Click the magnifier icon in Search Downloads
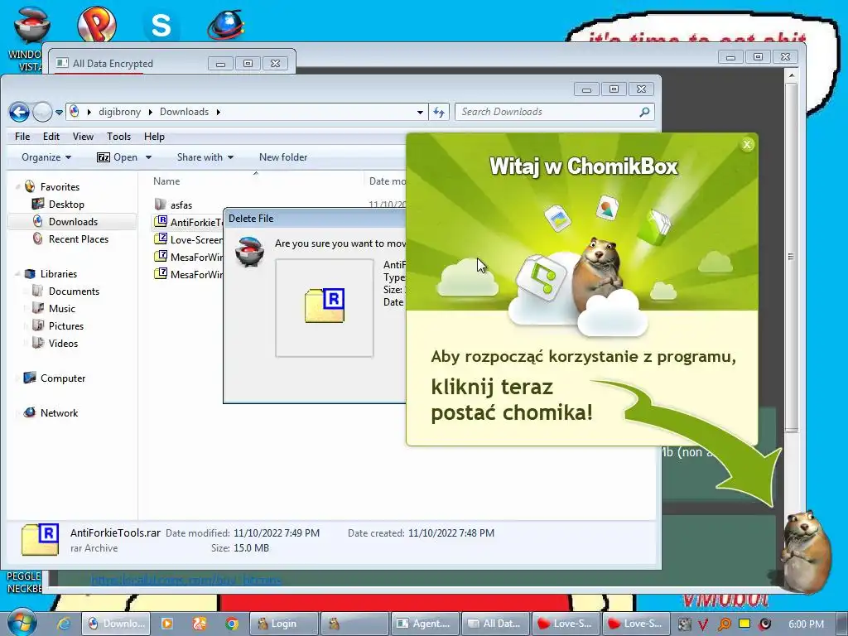This screenshot has height=636, width=848. tap(644, 112)
